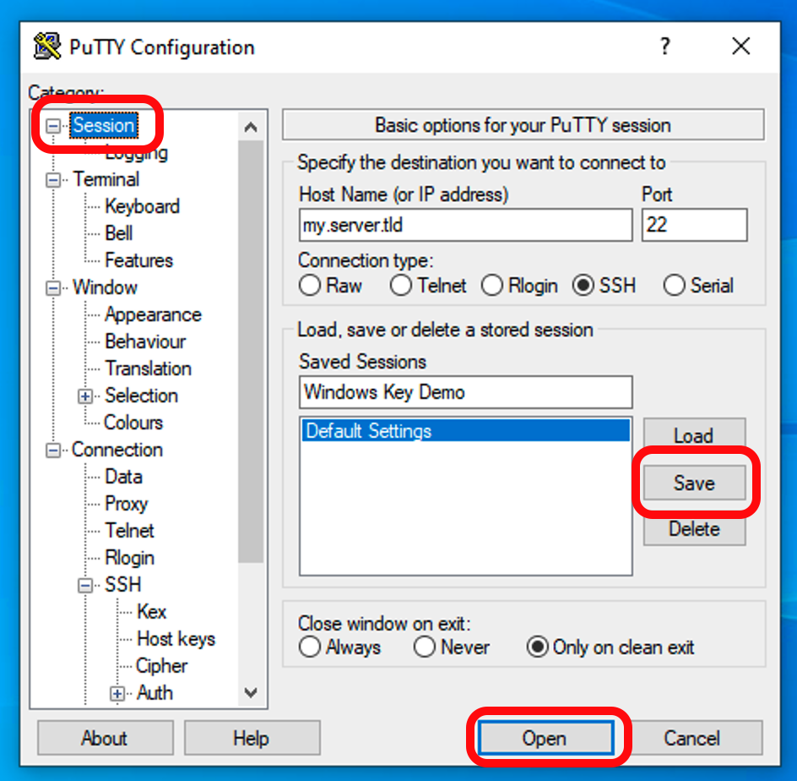
Task: Open Appearance settings category
Action: pos(153,314)
